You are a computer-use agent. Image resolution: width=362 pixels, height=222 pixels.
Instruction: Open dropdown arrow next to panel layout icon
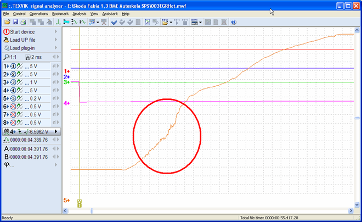(x=200, y=23)
